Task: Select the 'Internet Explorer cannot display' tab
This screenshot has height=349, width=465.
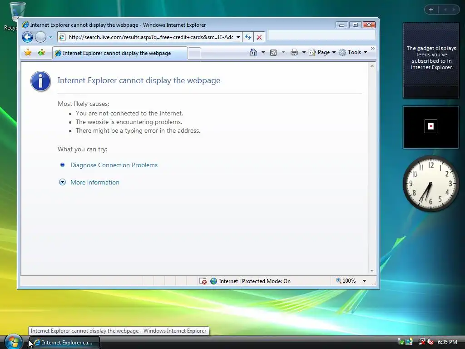Action: click(120, 53)
